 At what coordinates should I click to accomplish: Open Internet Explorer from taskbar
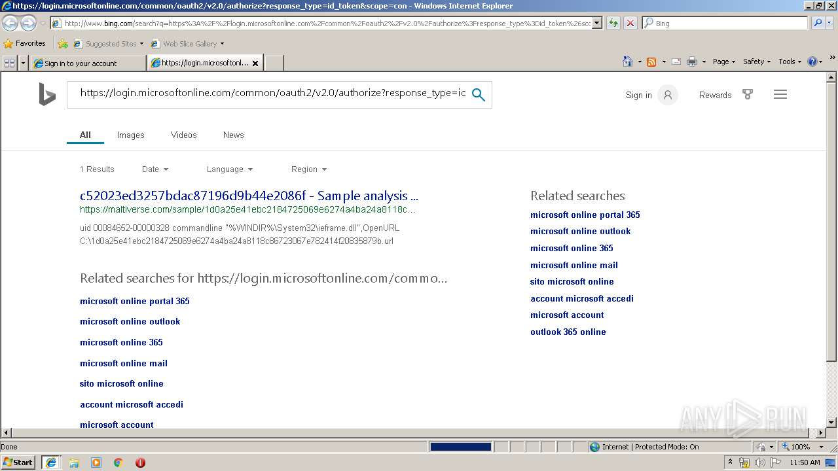point(51,462)
